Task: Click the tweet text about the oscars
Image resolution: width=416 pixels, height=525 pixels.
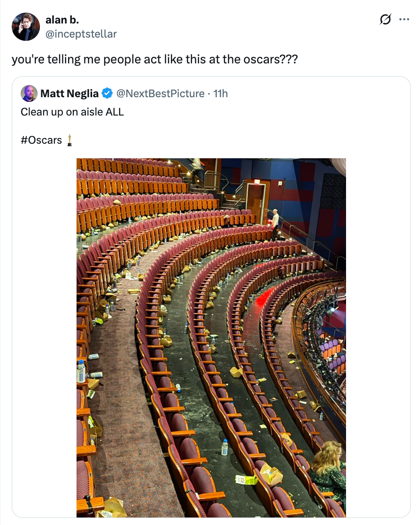Action: pos(155,59)
